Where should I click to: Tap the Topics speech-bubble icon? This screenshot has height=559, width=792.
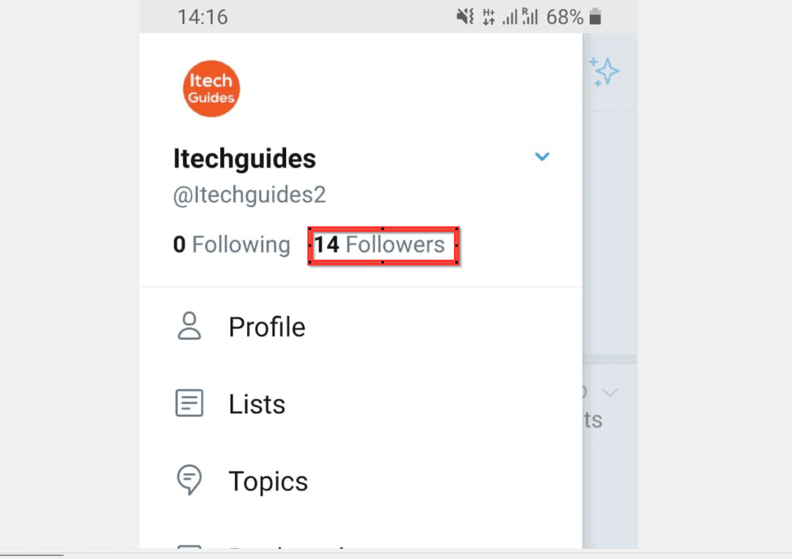(190, 480)
